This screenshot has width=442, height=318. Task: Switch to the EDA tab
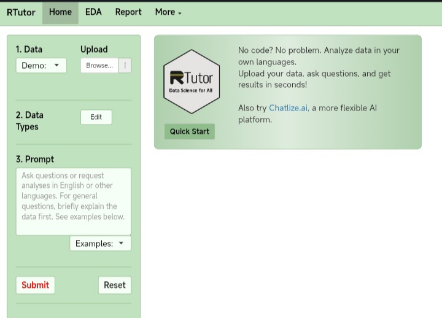click(x=93, y=12)
